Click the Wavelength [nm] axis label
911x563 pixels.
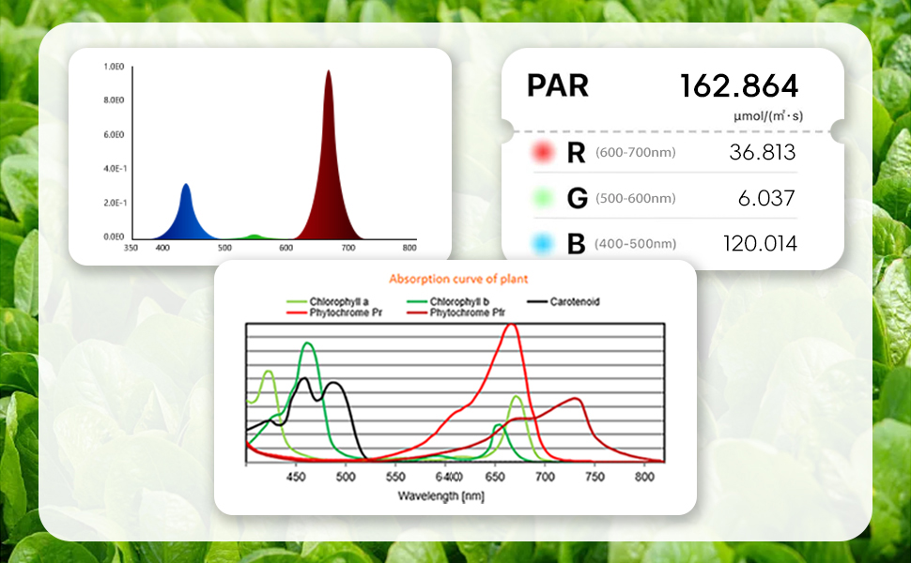click(x=441, y=496)
